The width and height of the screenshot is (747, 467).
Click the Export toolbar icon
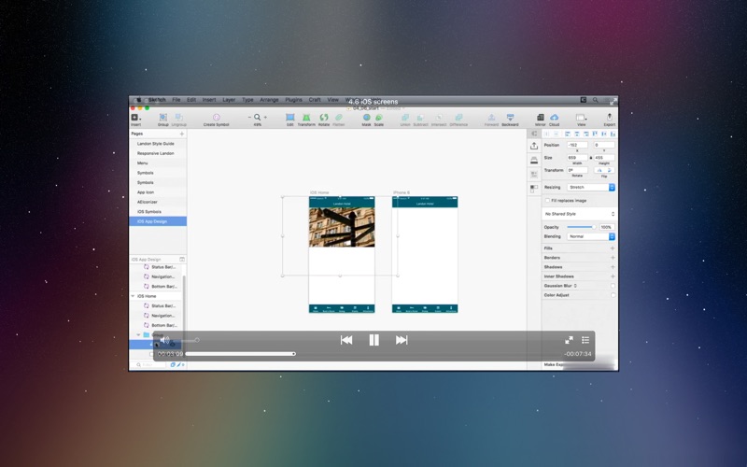610,120
